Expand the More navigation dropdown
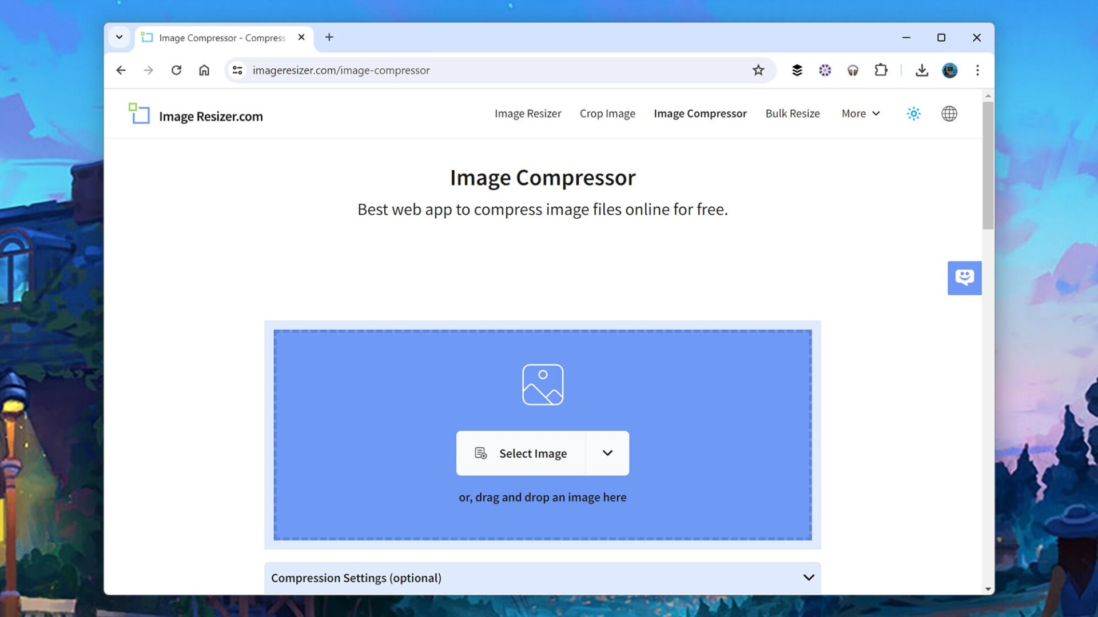Viewport: 1098px width, 617px height. pos(860,114)
